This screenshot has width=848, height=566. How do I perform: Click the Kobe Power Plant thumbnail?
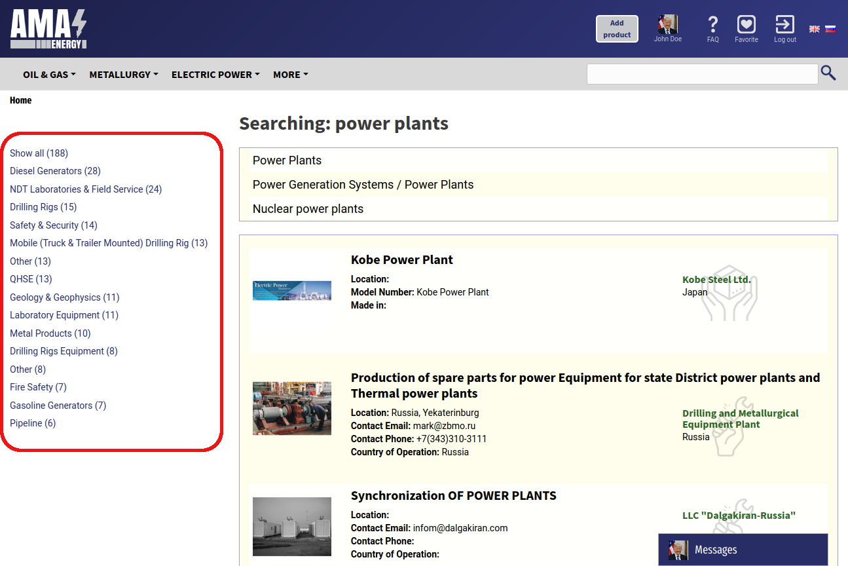pos(292,291)
